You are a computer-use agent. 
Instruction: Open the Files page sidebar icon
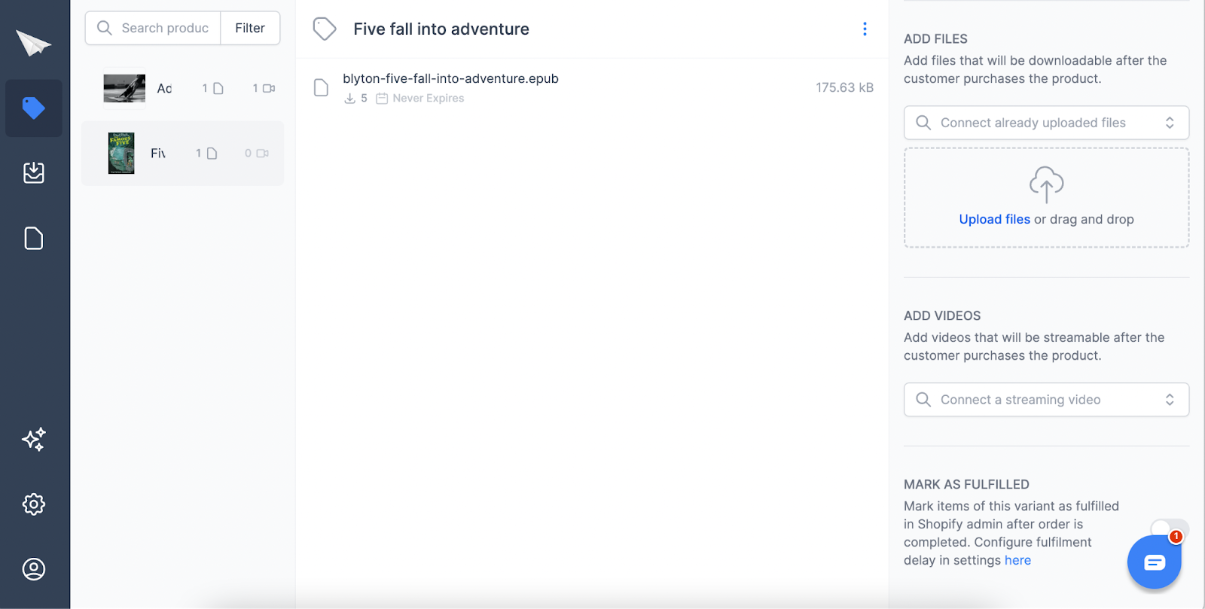pyautogui.click(x=34, y=238)
